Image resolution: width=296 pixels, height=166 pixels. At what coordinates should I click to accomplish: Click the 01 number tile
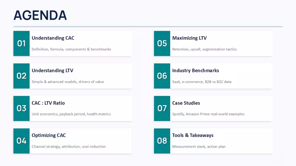pyautogui.click(x=21, y=44)
